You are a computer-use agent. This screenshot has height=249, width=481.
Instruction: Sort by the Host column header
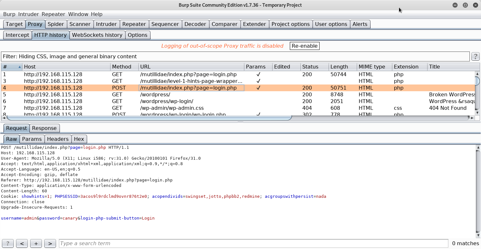pyautogui.click(x=66, y=67)
